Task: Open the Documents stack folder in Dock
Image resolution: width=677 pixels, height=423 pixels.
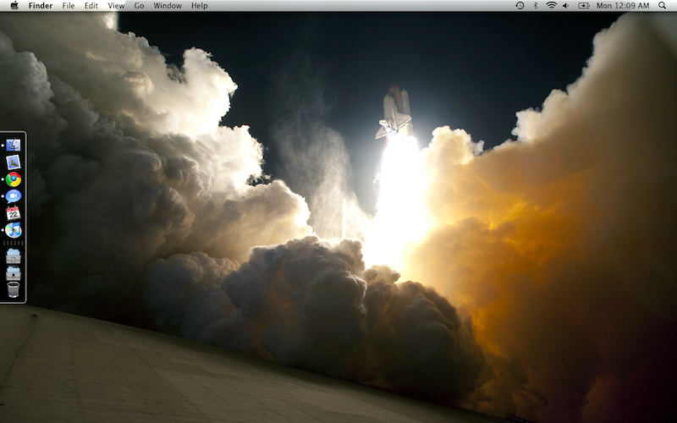Action: 14,256
